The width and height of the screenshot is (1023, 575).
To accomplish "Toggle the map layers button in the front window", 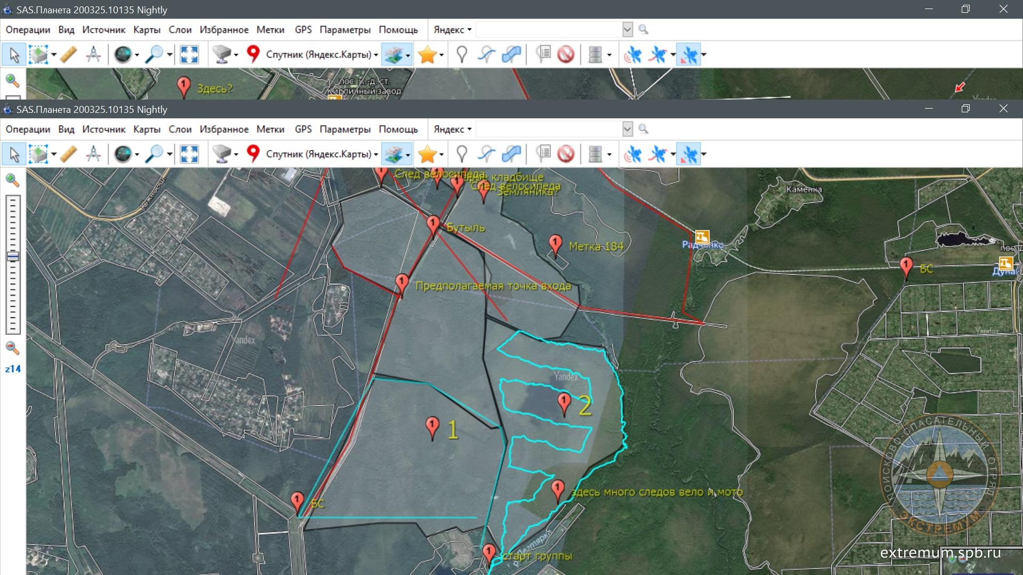I will coord(394,154).
